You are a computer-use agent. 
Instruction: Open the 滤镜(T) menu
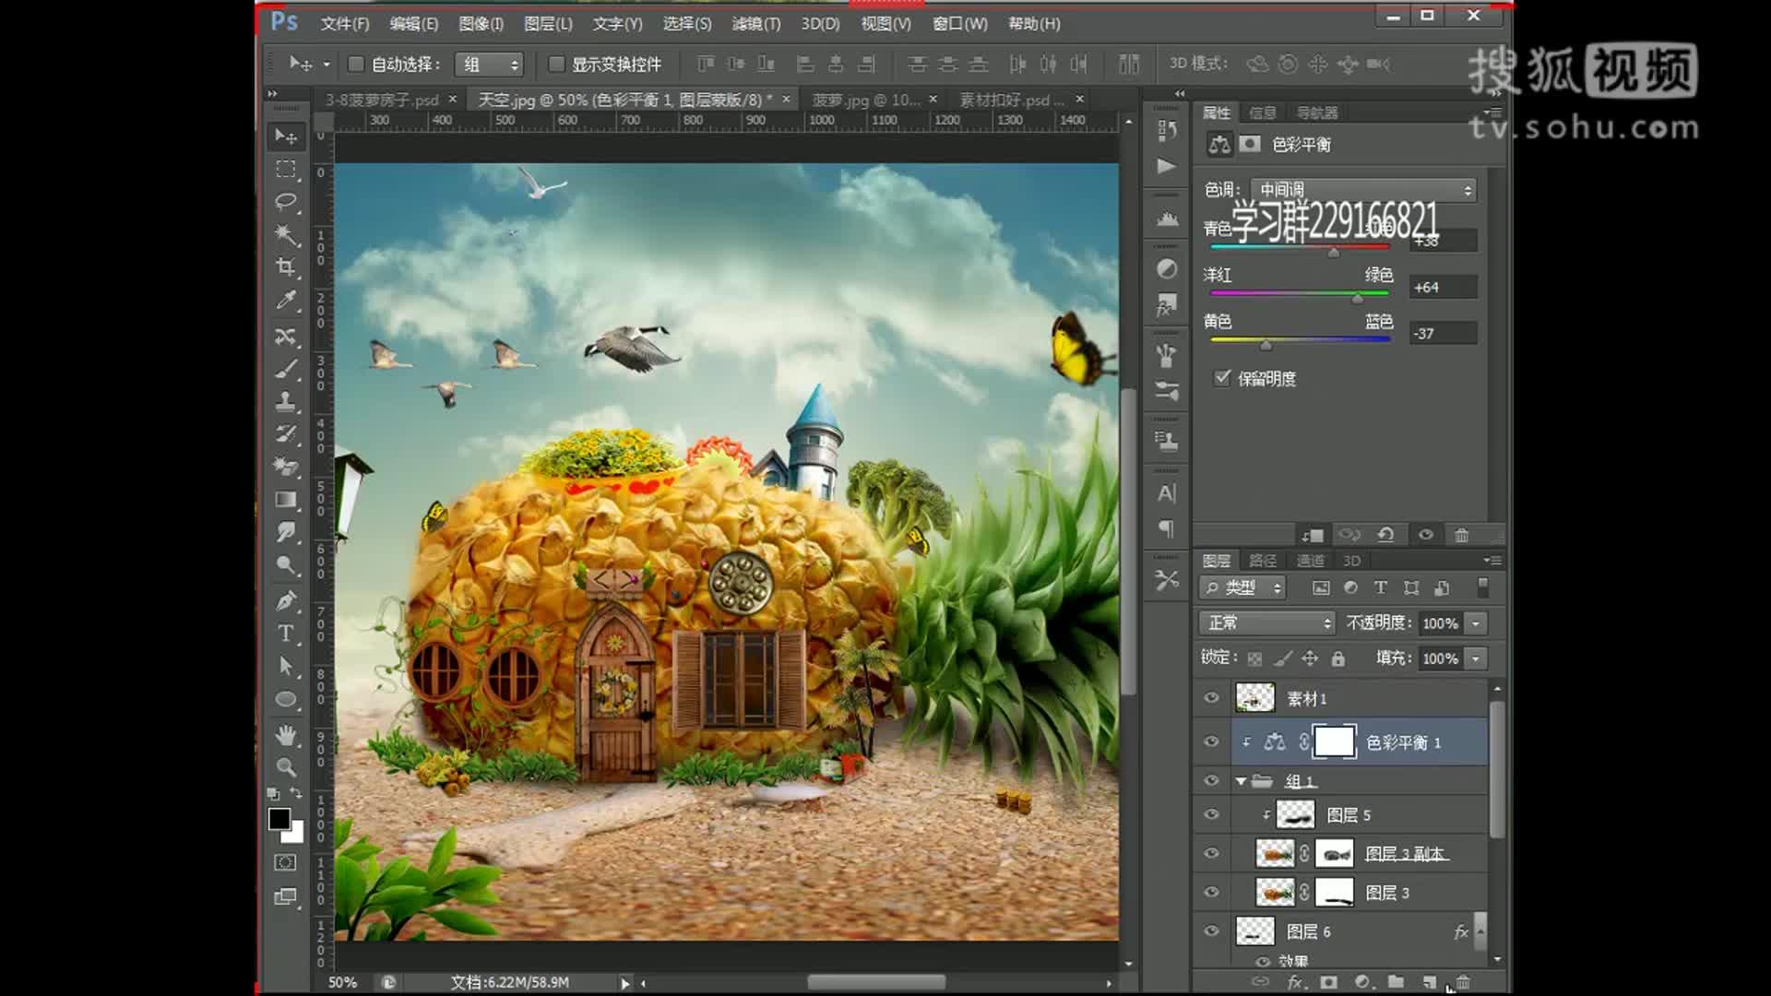755,24
